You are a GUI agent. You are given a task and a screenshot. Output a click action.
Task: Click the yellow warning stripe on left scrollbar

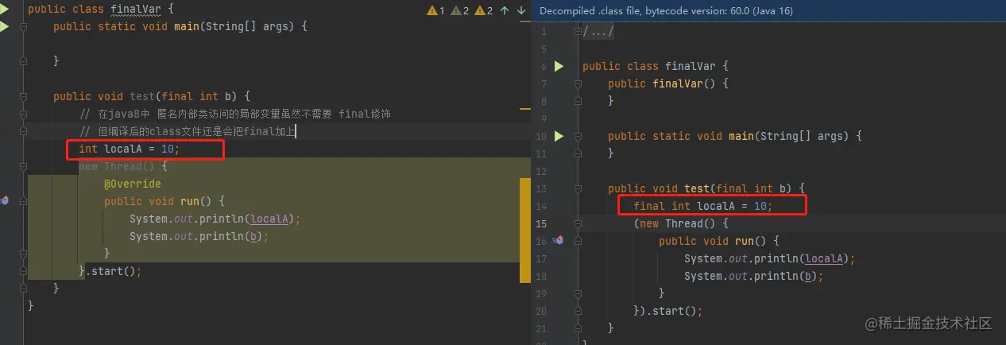(524, 231)
